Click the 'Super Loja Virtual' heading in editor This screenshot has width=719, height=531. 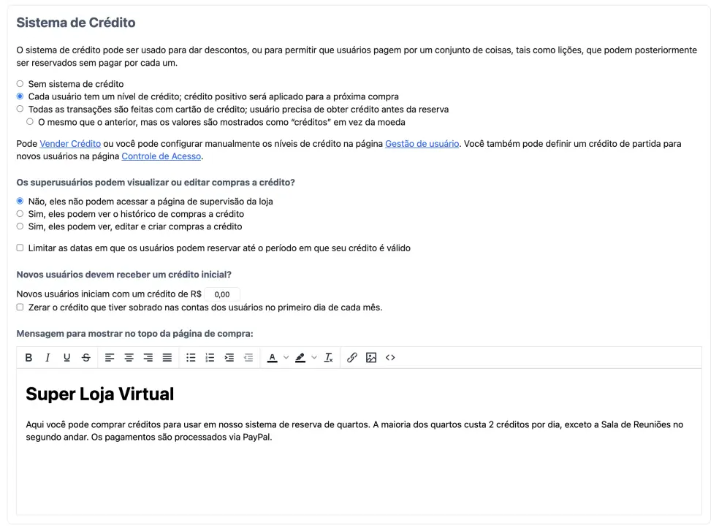[100, 394]
